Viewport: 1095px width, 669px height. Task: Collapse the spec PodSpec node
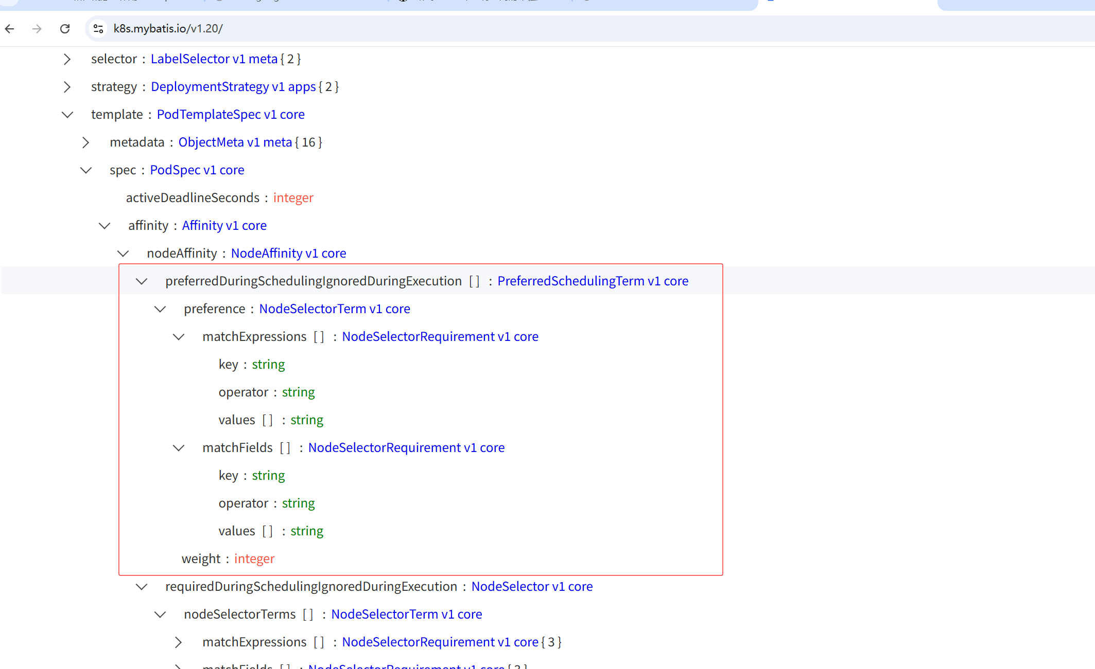click(x=85, y=170)
